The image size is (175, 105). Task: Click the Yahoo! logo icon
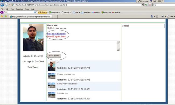2,12
